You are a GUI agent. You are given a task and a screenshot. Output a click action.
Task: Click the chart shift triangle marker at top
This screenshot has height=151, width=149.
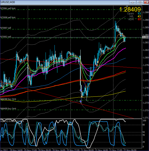[127, 6]
